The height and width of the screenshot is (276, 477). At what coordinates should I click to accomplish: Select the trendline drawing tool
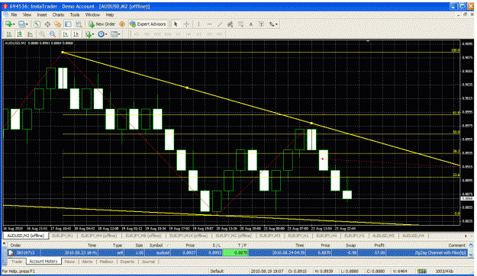tap(220, 24)
